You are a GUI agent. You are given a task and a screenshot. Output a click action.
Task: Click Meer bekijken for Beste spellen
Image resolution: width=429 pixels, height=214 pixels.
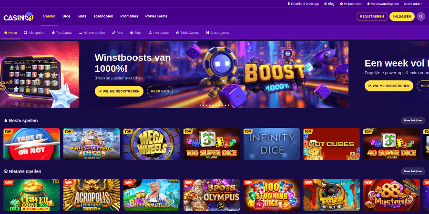(413, 120)
